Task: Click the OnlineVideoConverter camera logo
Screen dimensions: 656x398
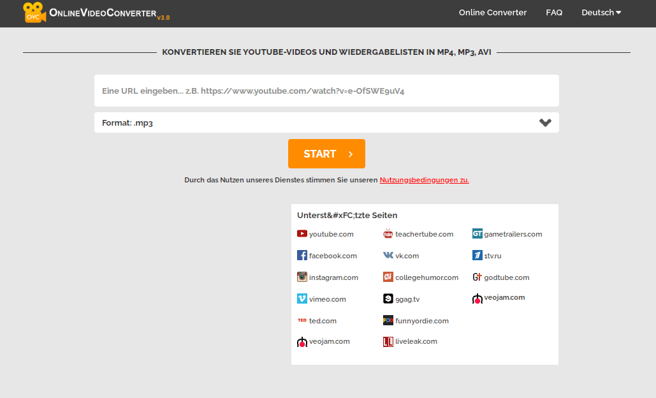Action: [x=34, y=12]
